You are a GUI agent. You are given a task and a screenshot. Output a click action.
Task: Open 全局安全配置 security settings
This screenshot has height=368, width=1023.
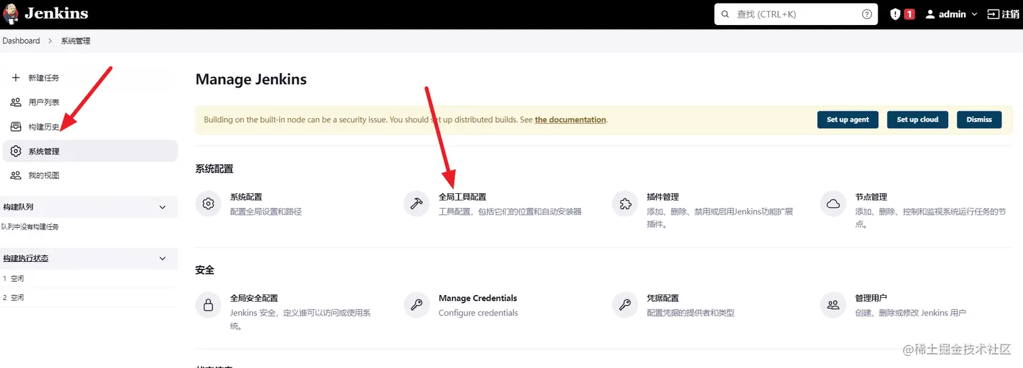coord(254,298)
